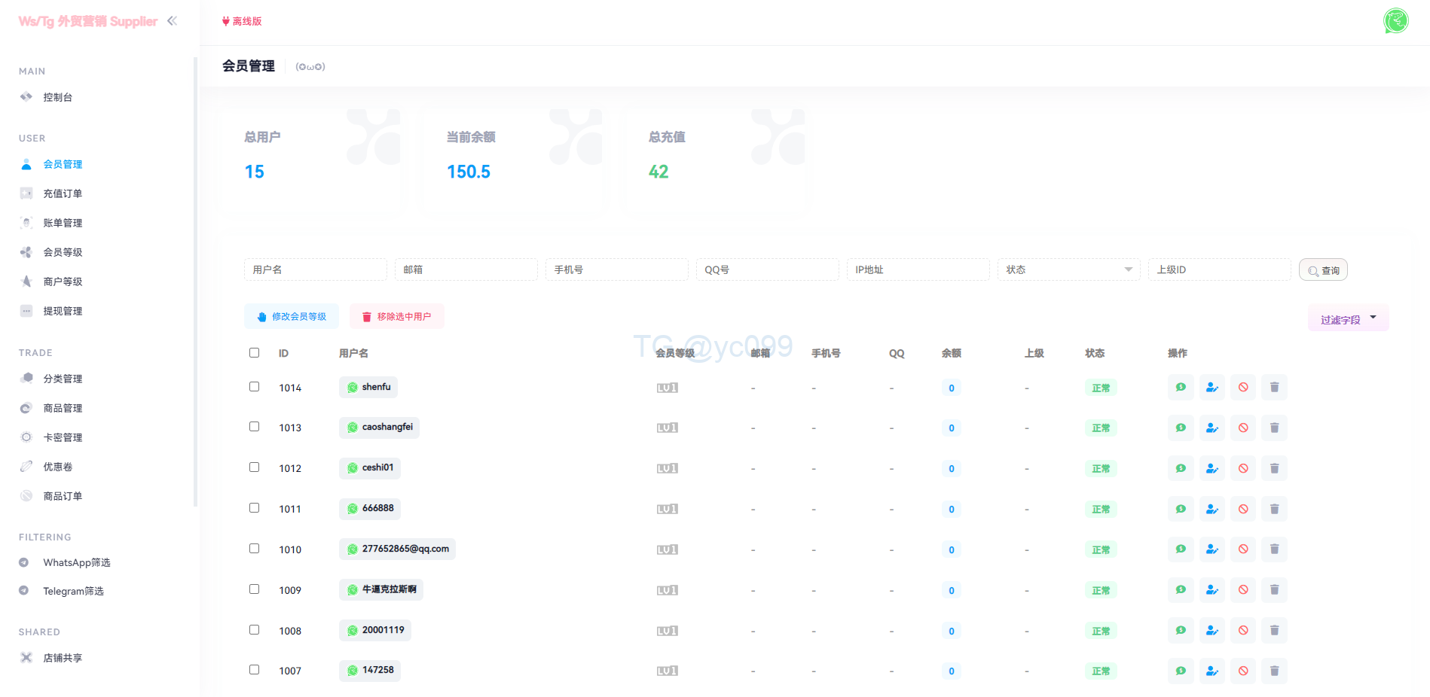Click the balance recharge icon for user shenfu
This screenshot has height=697, width=1430.
click(x=1181, y=388)
